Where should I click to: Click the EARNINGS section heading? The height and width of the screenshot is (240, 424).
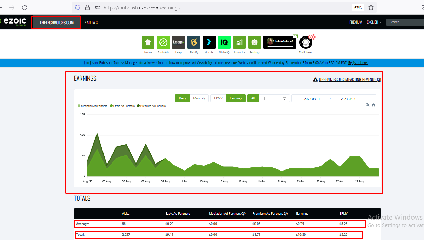85,78
